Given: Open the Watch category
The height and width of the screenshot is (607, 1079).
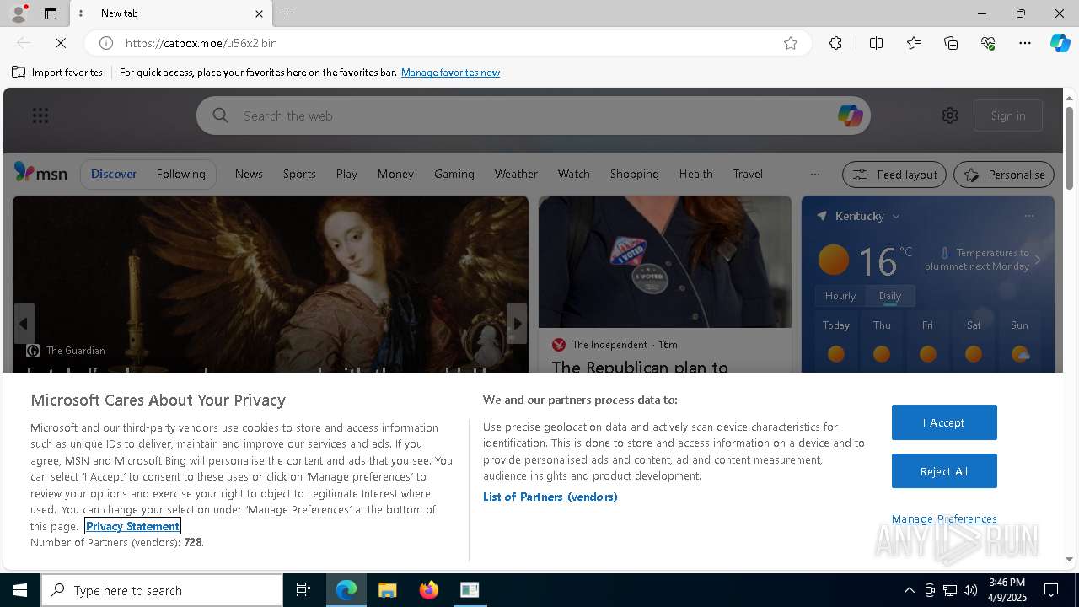Looking at the screenshot, I should coord(574,174).
